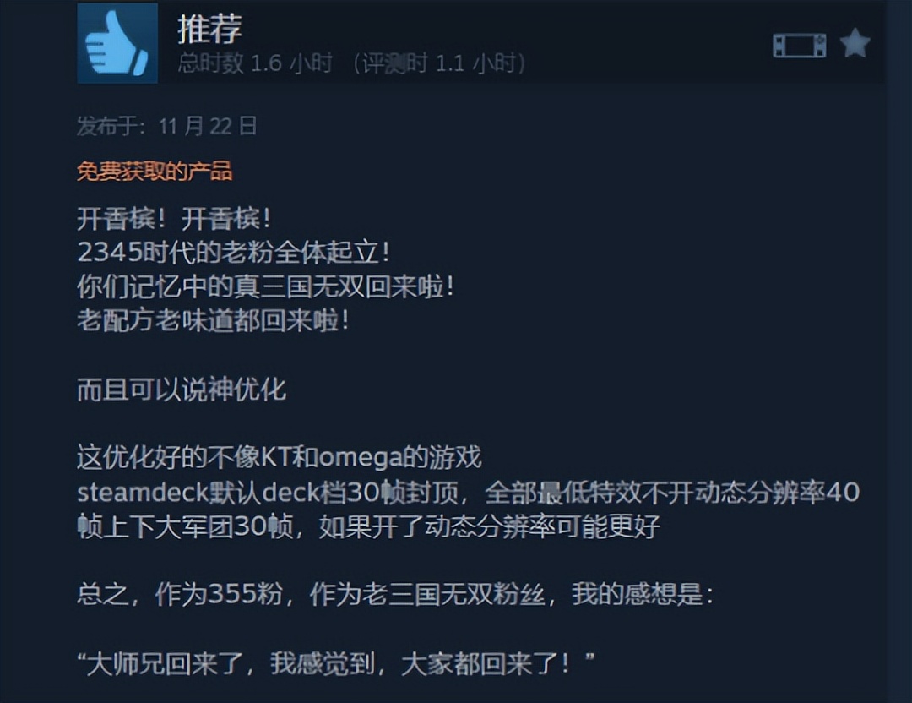Click the 如果开了动态分辨率可能更好 text
Screen dimensions: 912x703
coord(490,526)
